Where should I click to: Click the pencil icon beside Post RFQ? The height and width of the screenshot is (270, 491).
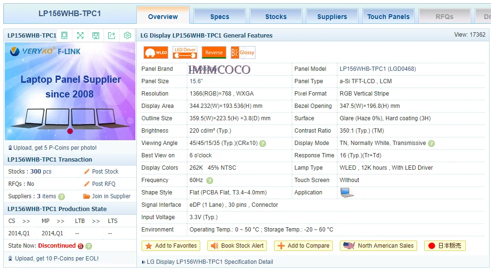pyautogui.click(x=87, y=184)
